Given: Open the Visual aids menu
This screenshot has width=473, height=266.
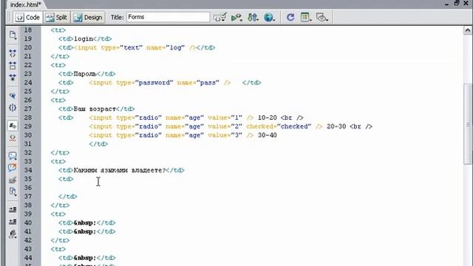Looking at the screenshot, I should click(x=322, y=17).
